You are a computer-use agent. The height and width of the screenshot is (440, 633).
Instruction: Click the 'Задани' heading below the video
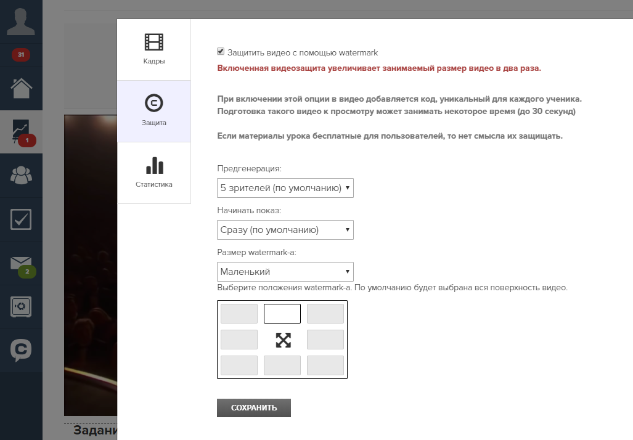96,430
